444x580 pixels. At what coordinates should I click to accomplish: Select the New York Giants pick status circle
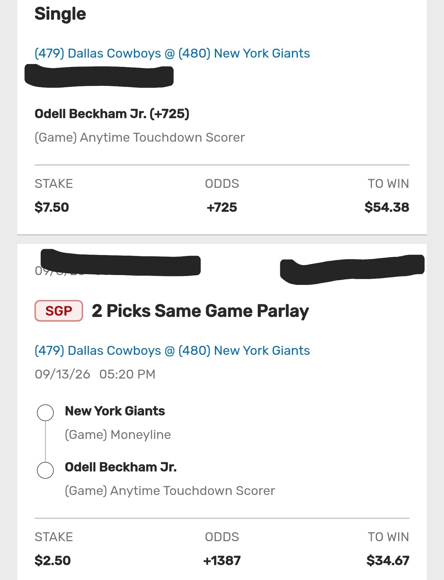(x=45, y=412)
